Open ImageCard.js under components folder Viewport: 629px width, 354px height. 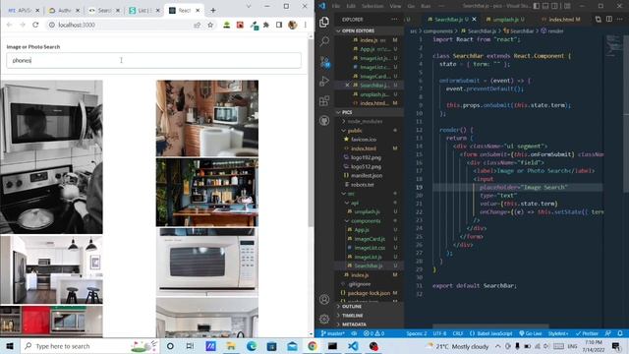tap(370, 239)
